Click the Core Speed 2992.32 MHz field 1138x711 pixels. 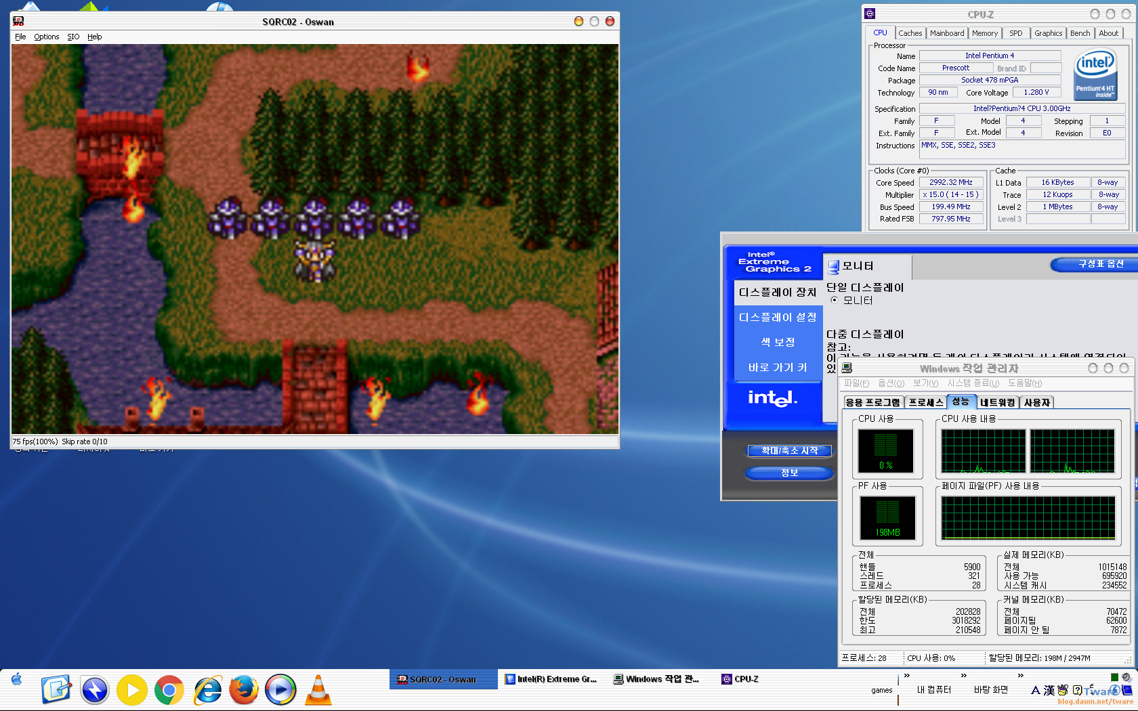click(951, 182)
